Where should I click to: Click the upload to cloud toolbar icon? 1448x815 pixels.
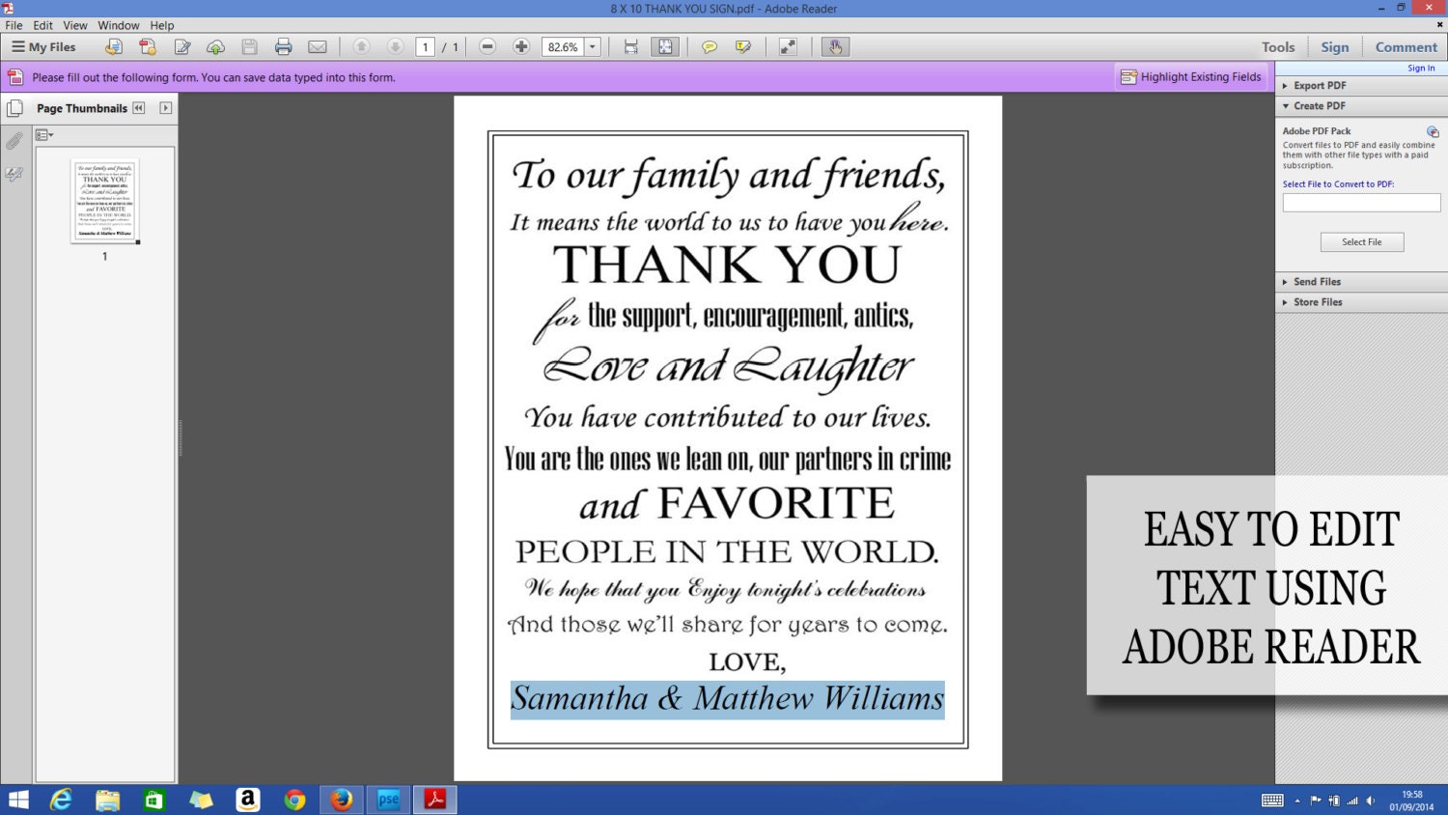coord(216,46)
